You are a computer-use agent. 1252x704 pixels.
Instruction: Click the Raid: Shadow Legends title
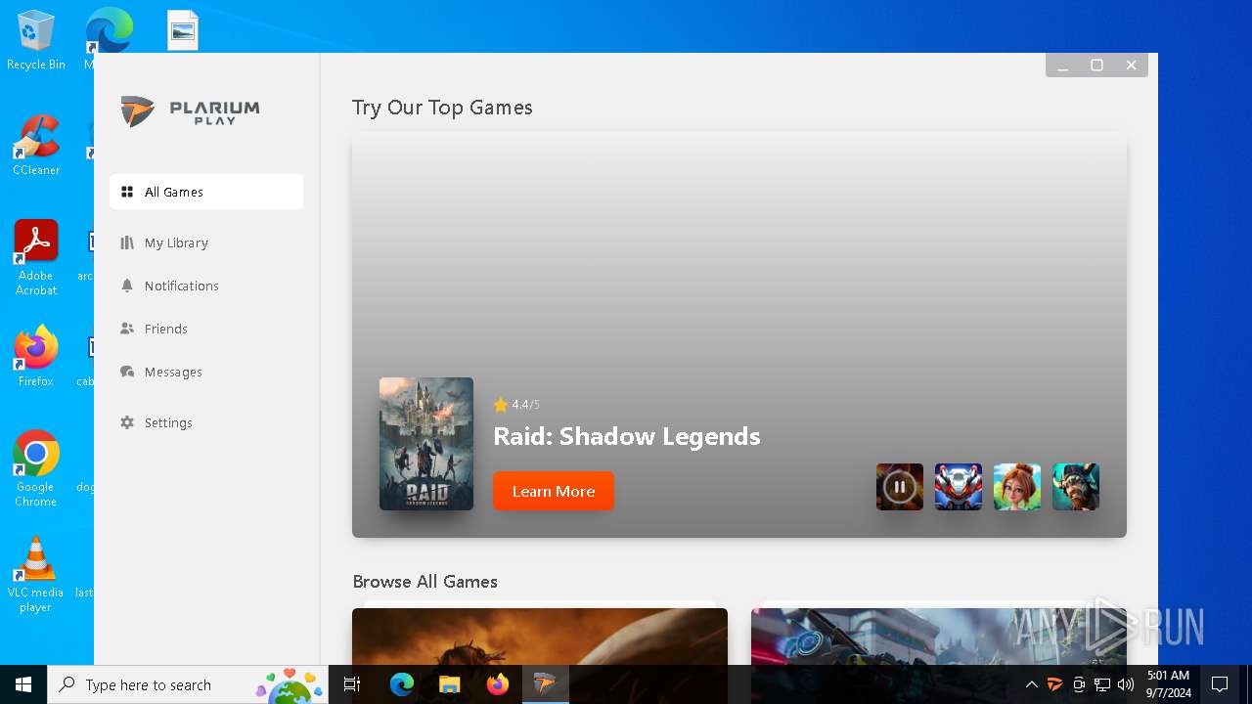(x=627, y=436)
